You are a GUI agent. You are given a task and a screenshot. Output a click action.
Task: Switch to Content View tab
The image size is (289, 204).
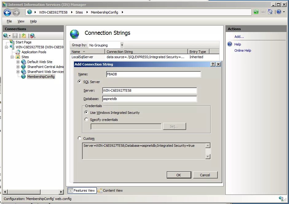tap(110, 190)
